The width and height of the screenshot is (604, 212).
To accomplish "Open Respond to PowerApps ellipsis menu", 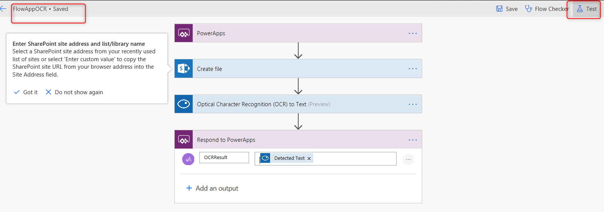I will (413, 140).
